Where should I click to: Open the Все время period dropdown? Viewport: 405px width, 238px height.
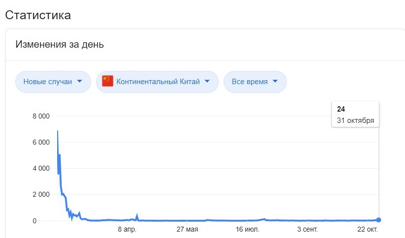[255, 82]
